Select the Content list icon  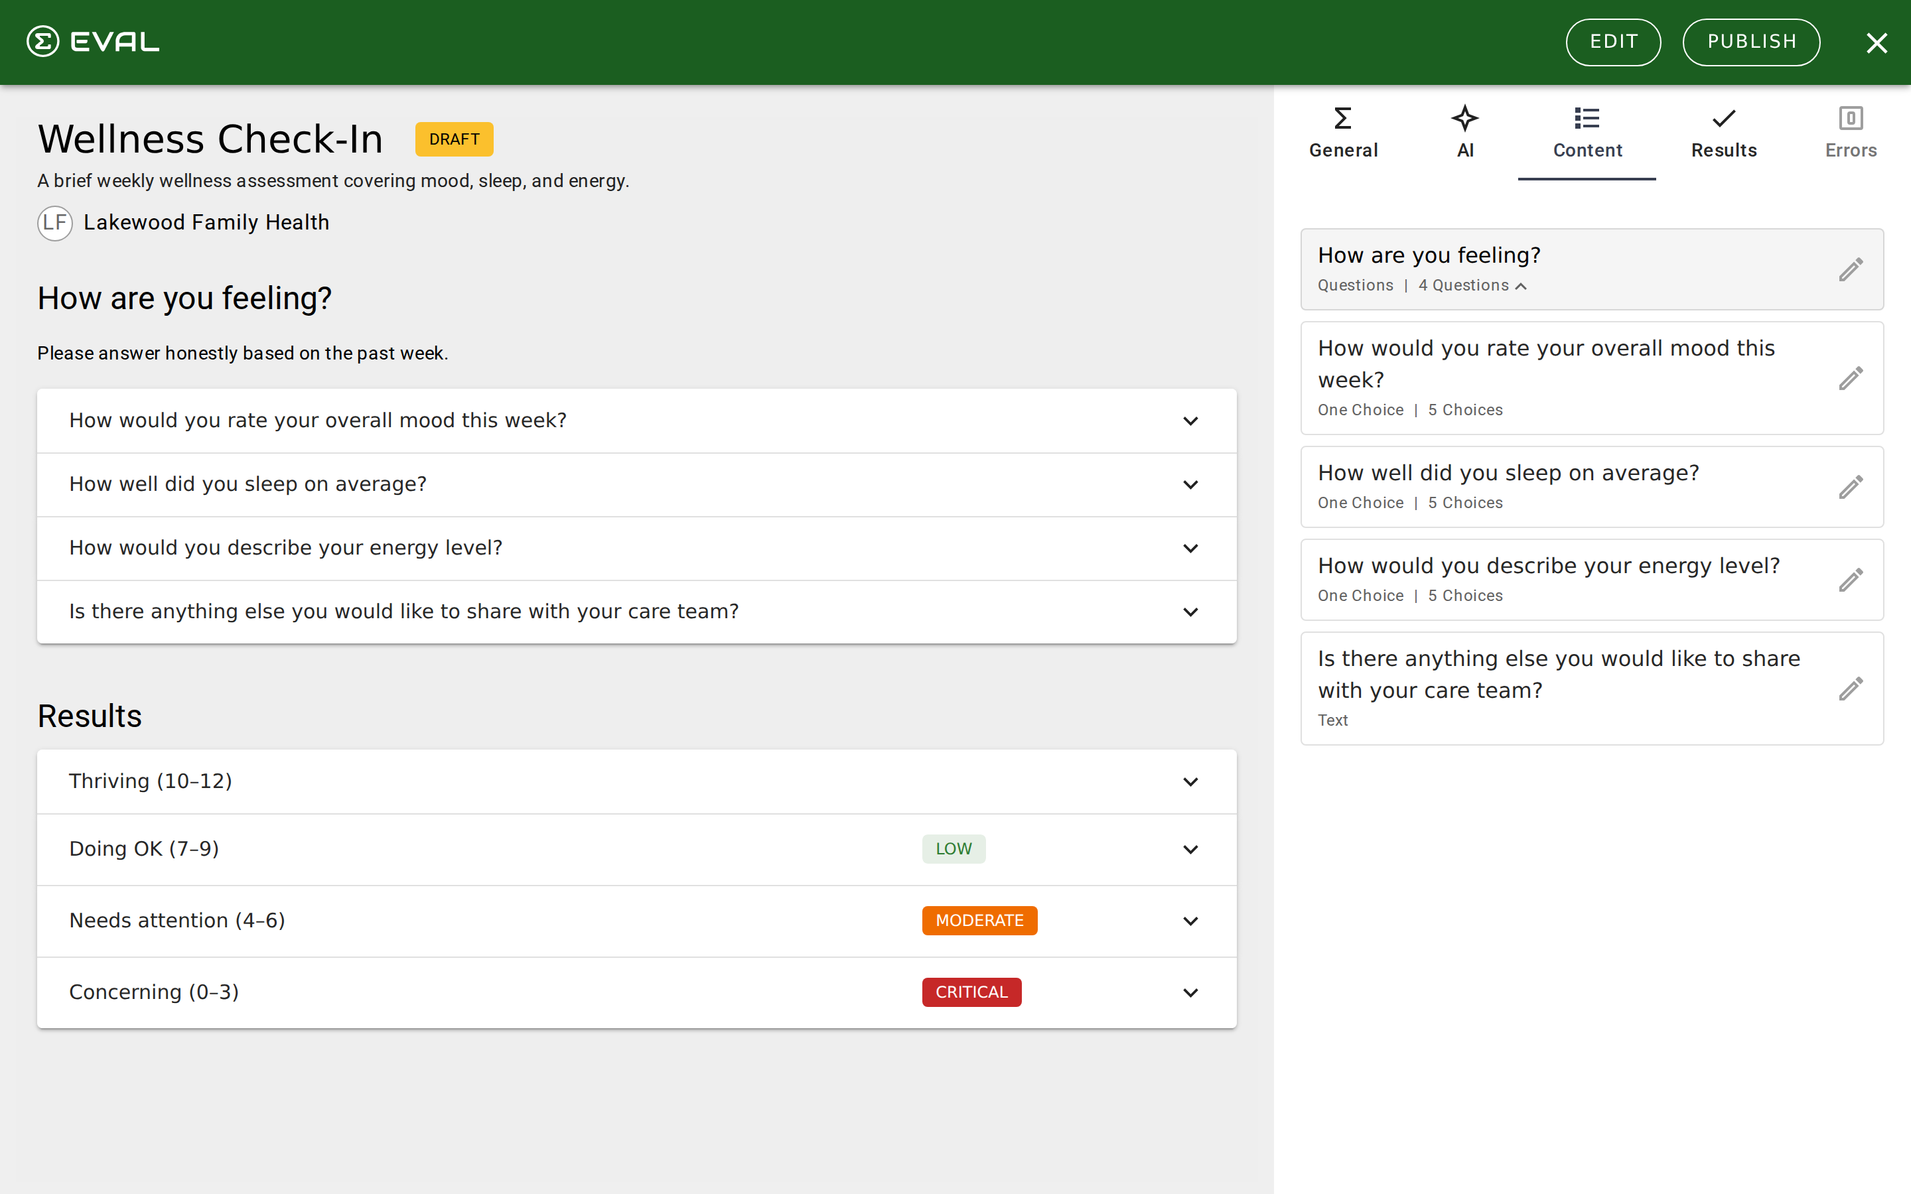coord(1587,117)
